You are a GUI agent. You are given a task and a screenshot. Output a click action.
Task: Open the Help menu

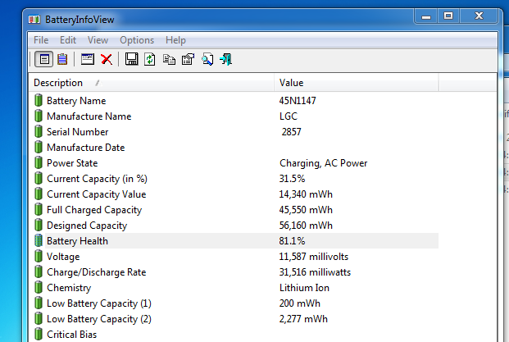pos(175,40)
